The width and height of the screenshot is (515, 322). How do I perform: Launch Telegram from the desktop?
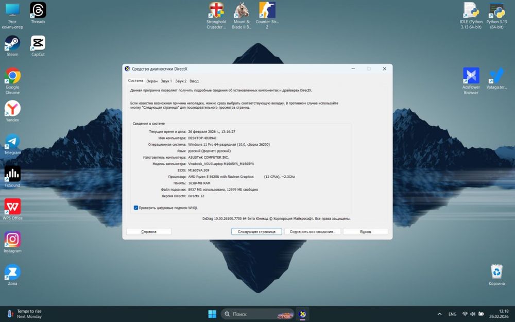[12, 144]
